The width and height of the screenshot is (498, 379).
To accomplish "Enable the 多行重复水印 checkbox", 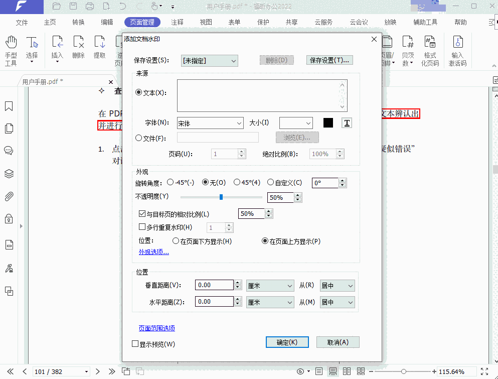I will (x=142, y=227).
